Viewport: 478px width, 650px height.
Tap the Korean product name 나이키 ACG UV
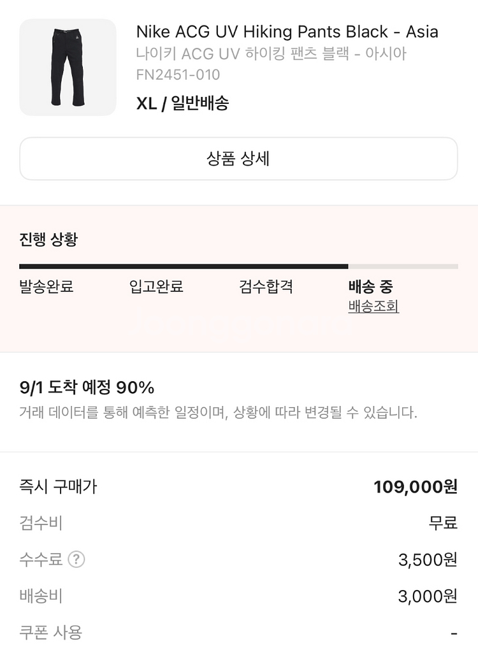click(271, 54)
